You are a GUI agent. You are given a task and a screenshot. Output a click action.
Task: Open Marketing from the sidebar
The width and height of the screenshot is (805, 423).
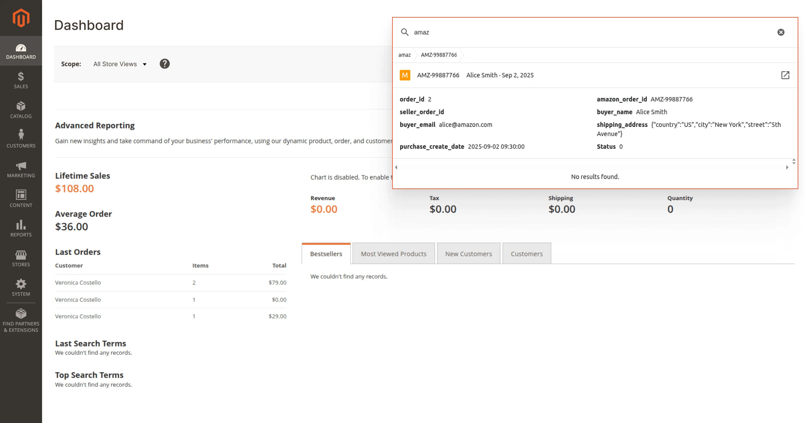pyautogui.click(x=21, y=169)
